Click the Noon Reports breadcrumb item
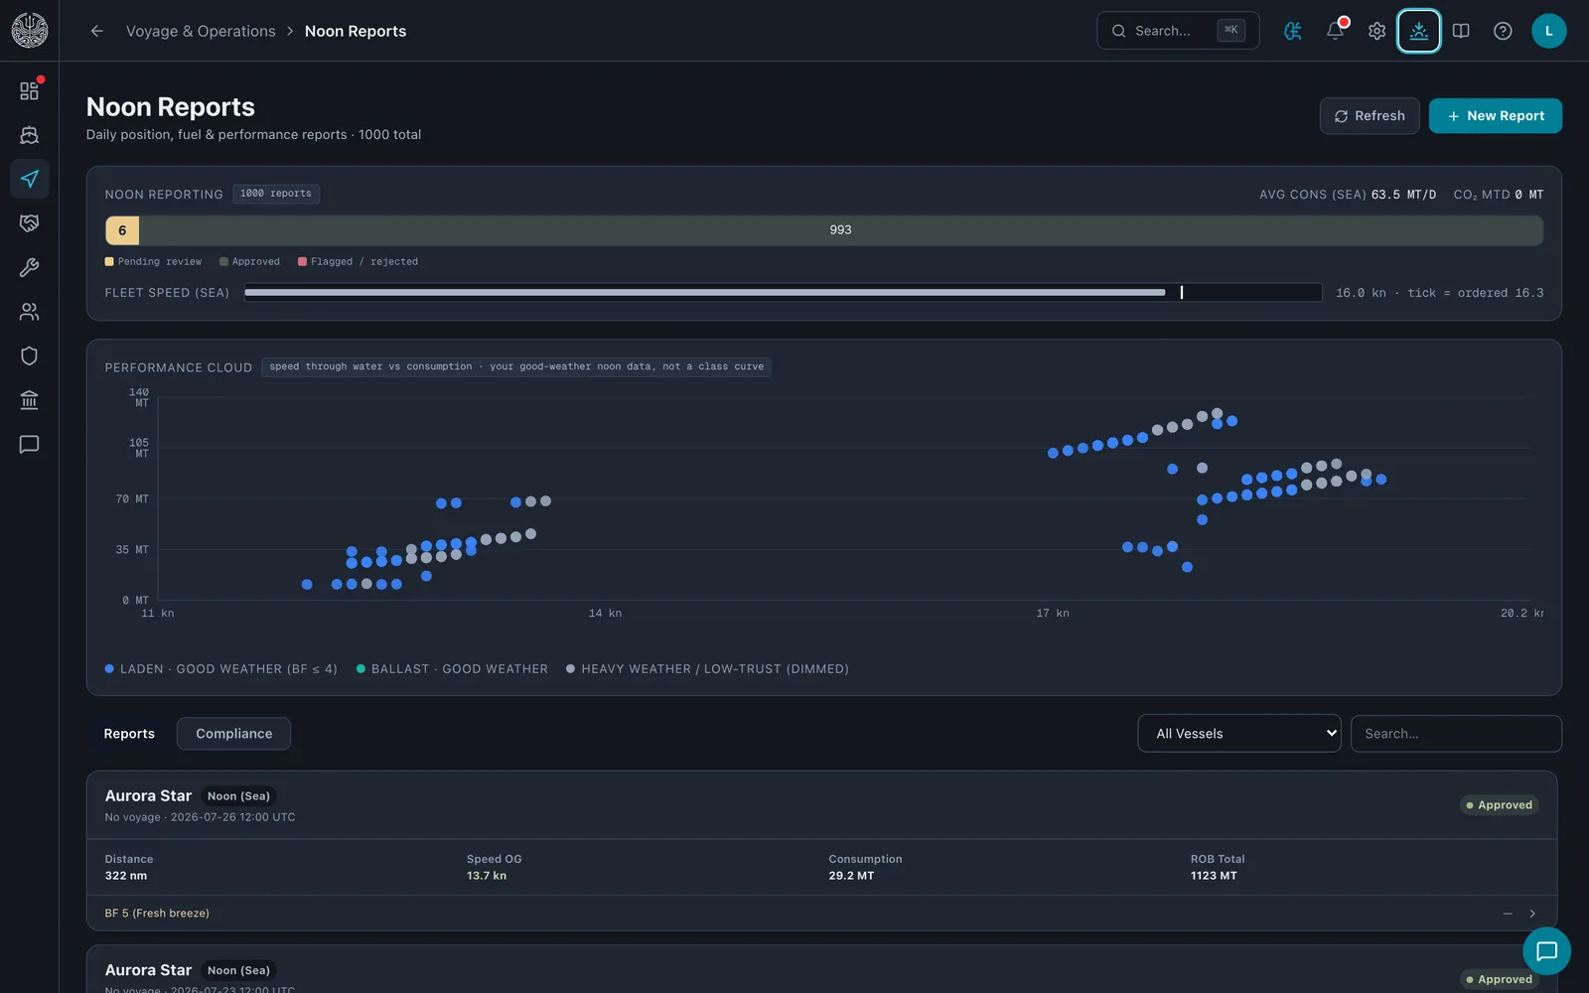Image resolution: width=1589 pixels, height=993 pixels. coord(356,31)
